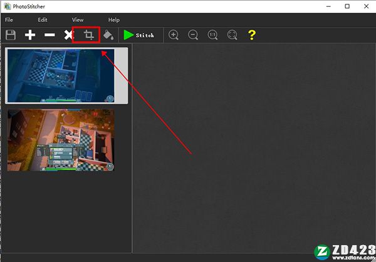The width and height of the screenshot is (376, 262).
Task: Click the PhotoStitcher app icon in title bar
Action: pos(8,6)
